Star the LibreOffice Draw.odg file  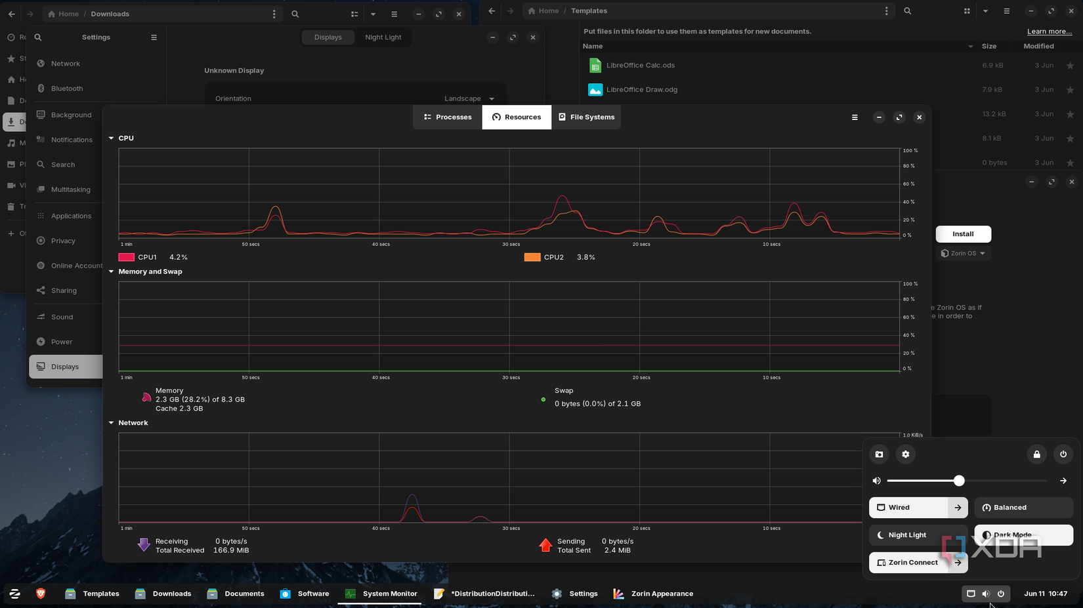pyautogui.click(x=1071, y=89)
